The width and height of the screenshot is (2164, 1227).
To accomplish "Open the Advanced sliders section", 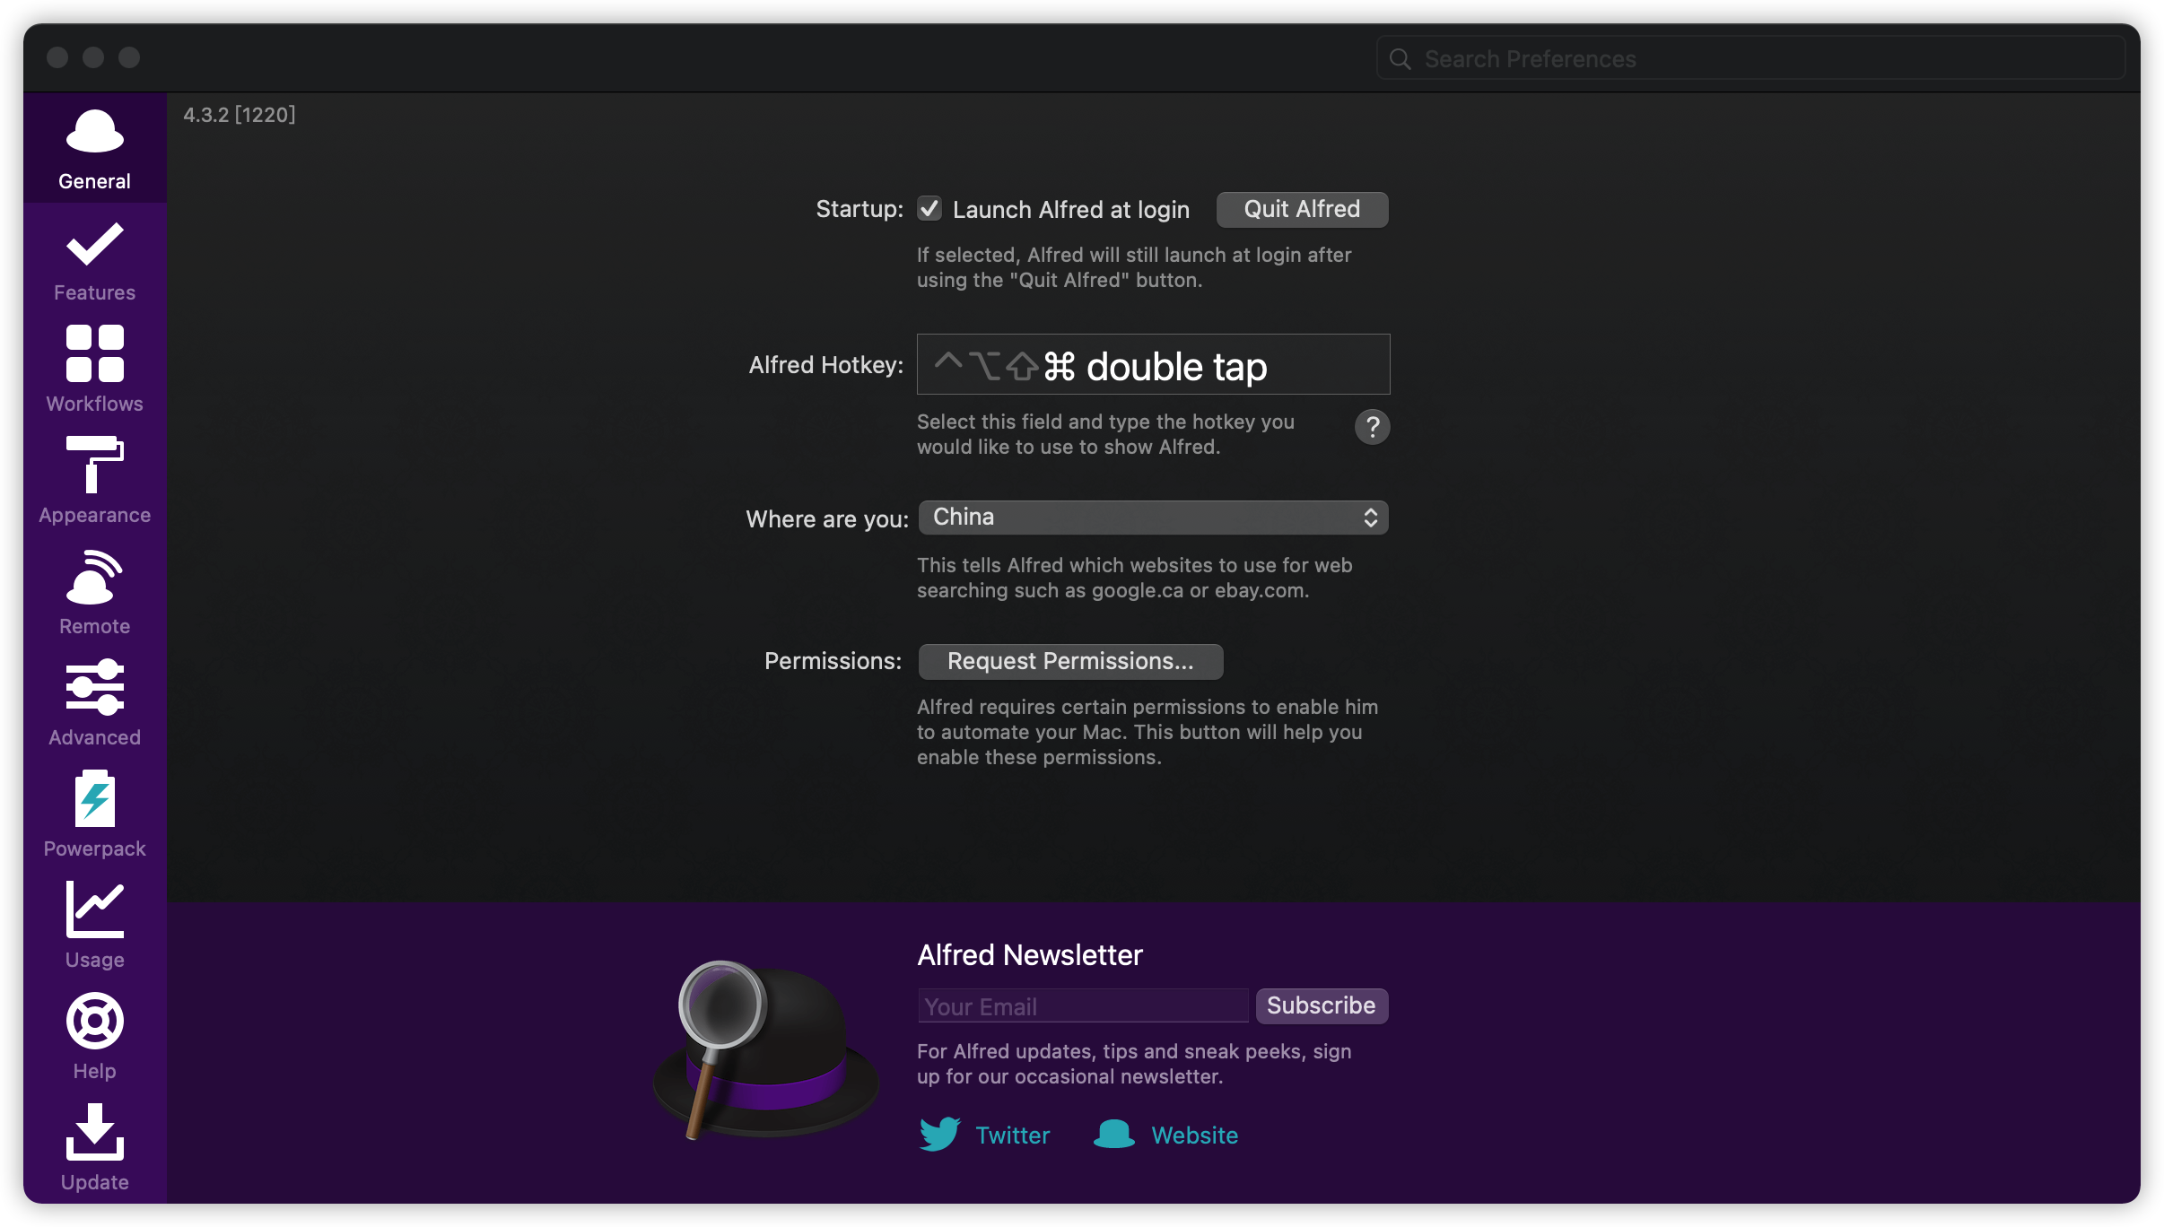I will point(94,703).
